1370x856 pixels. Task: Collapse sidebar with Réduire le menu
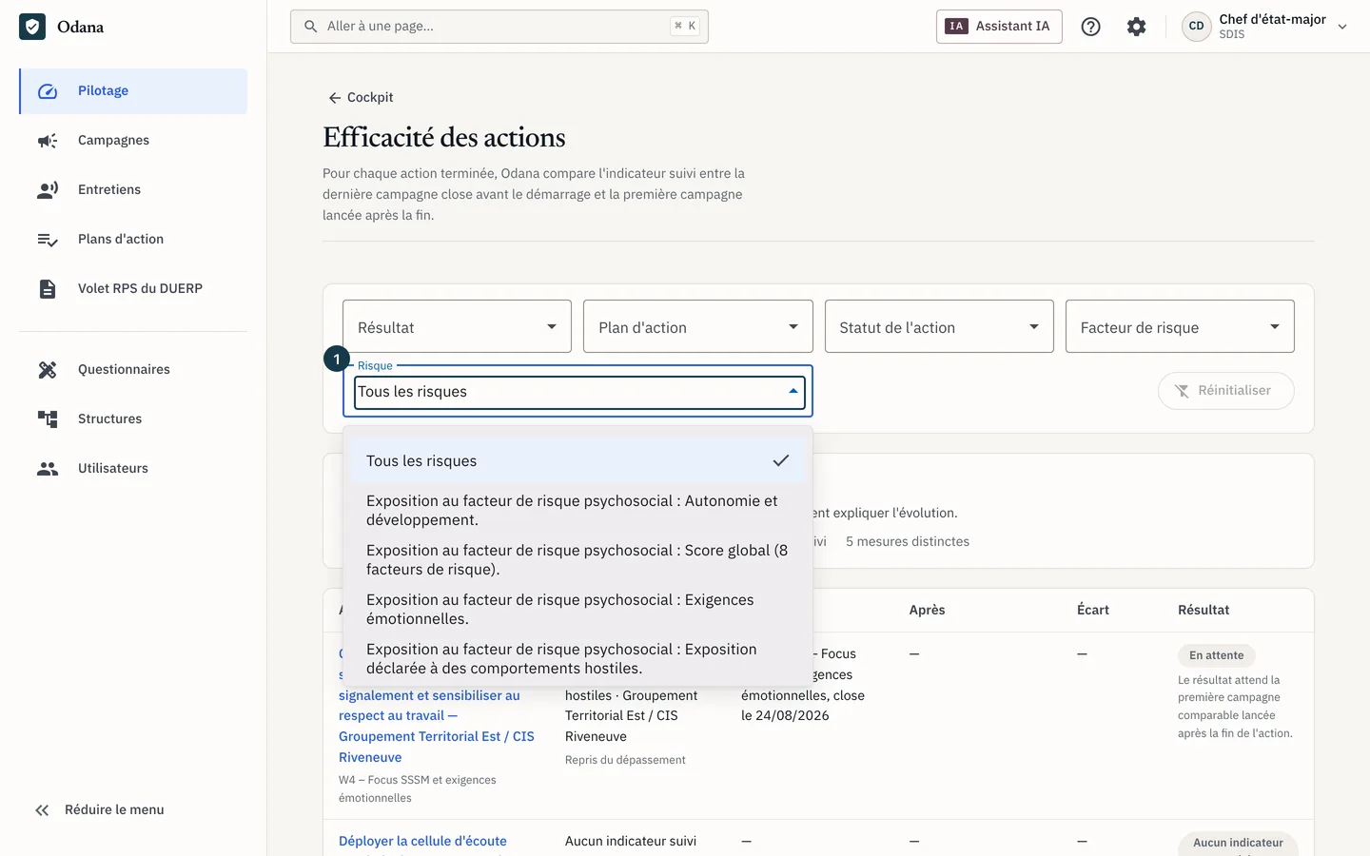100,810
